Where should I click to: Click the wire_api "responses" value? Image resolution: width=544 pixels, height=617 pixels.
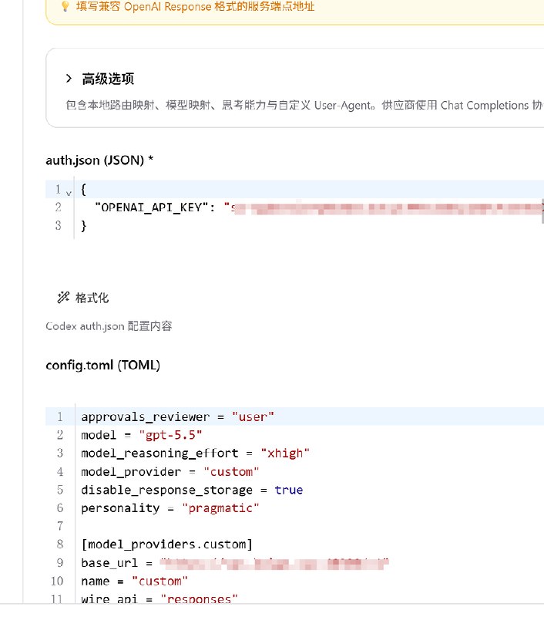(x=200, y=599)
